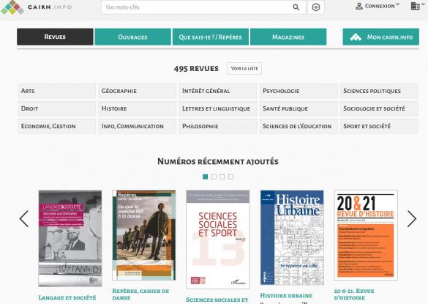
Task: Open the Droit discipline
Action: coord(56,108)
